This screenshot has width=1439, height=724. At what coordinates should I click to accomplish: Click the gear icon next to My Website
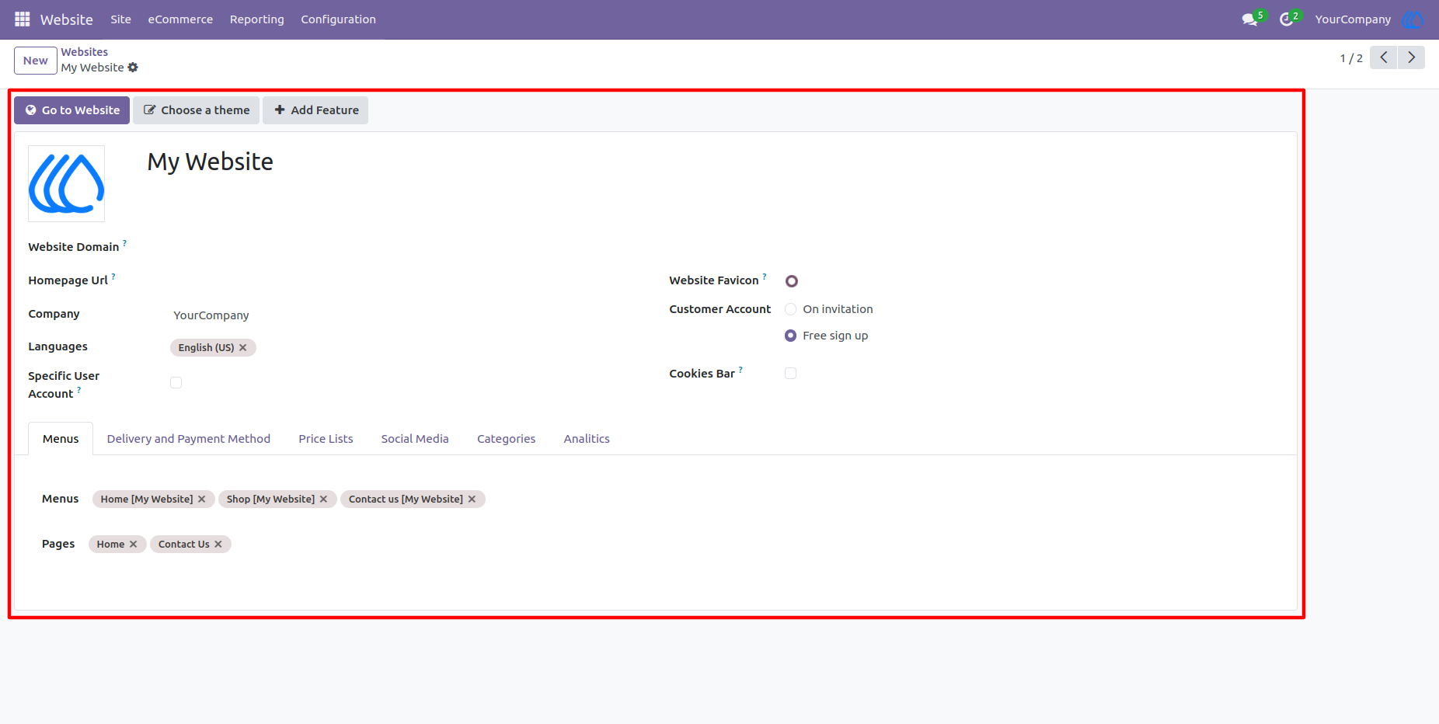click(x=133, y=68)
